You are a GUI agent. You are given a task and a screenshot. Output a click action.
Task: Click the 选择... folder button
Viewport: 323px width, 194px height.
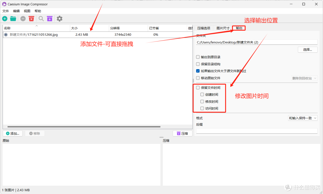pyautogui.click(x=307, y=49)
